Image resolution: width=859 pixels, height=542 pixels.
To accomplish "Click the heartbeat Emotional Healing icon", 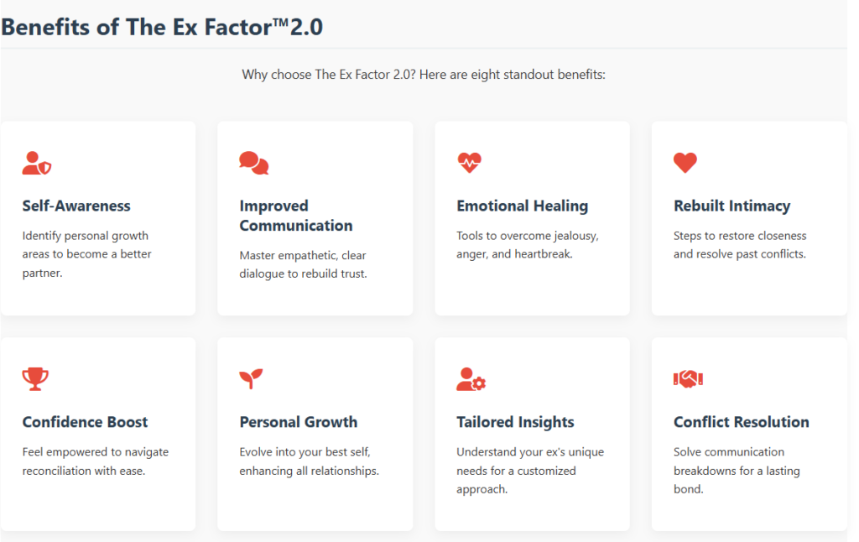I will [470, 163].
